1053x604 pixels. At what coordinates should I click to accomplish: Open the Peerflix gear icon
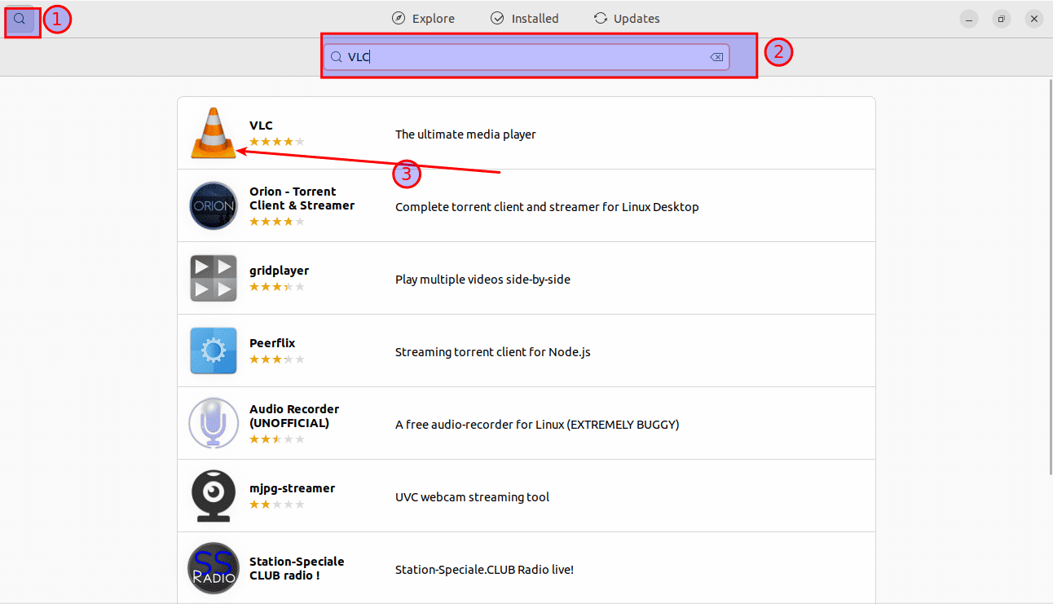(x=214, y=350)
